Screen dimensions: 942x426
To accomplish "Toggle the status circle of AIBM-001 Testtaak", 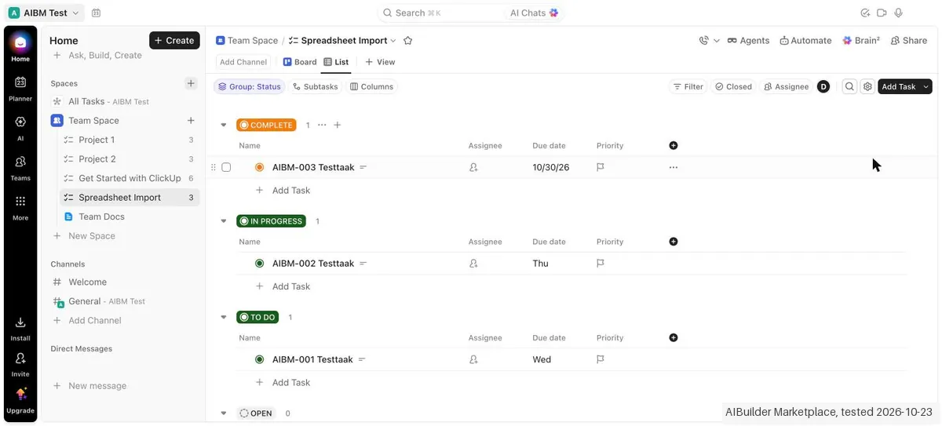I will [x=259, y=359].
